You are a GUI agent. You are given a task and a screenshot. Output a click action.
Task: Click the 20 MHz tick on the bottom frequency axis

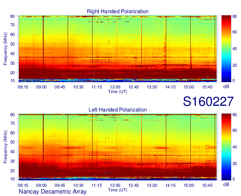pyautogui.click(x=12, y=171)
